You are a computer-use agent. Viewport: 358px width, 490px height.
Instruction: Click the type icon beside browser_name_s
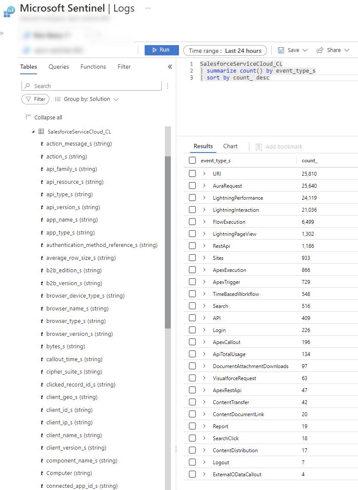click(42, 309)
